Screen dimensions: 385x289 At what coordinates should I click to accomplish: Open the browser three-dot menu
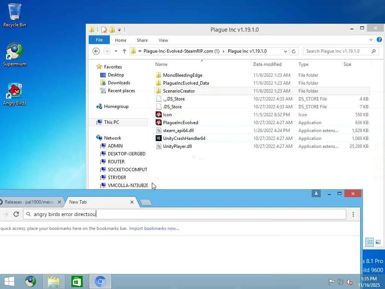353,214
